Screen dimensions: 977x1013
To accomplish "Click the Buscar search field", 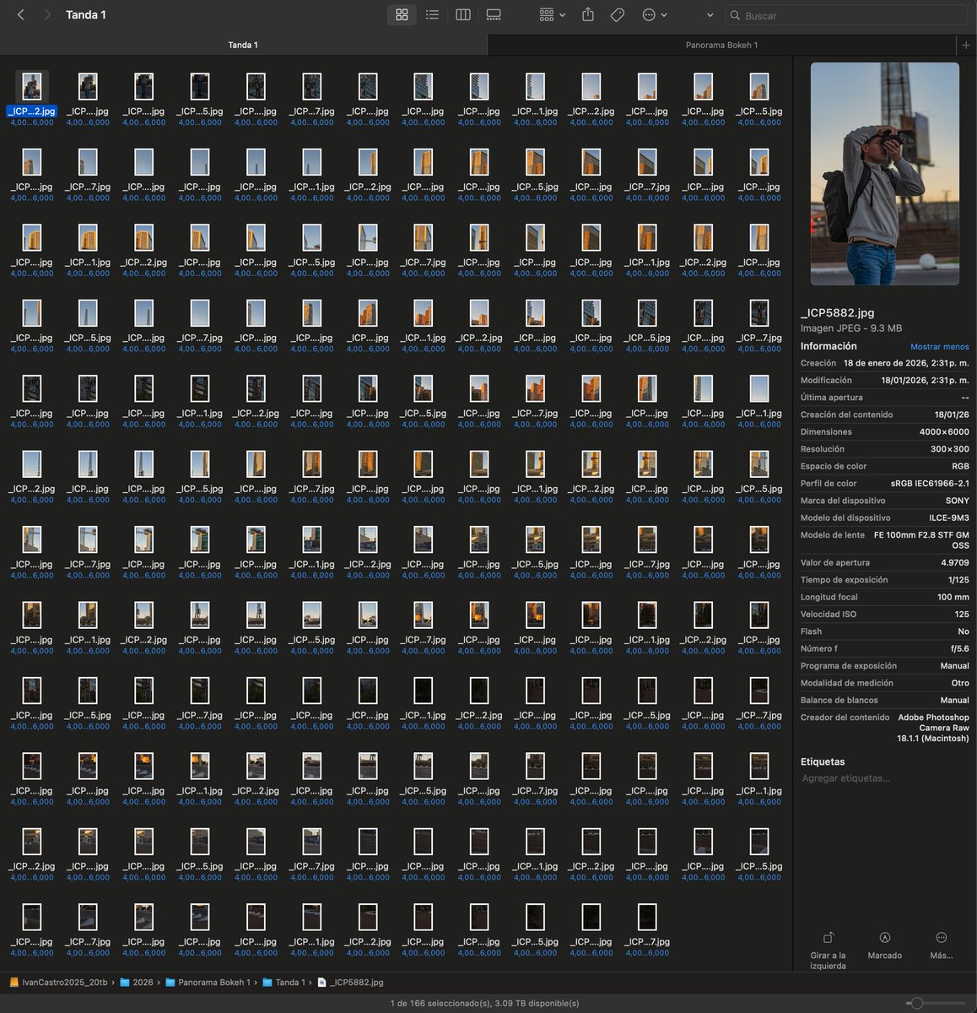I will click(846, 15).
